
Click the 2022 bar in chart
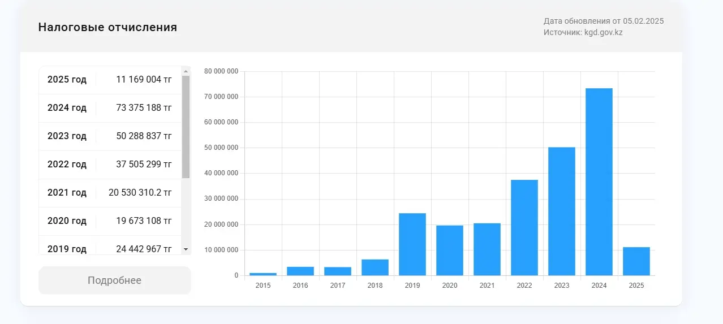[x=524, y=228]
